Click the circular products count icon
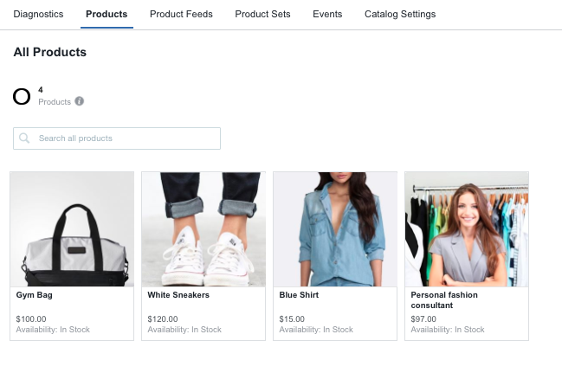The width and height of the screenshot is (562, 373). (22, 96)
